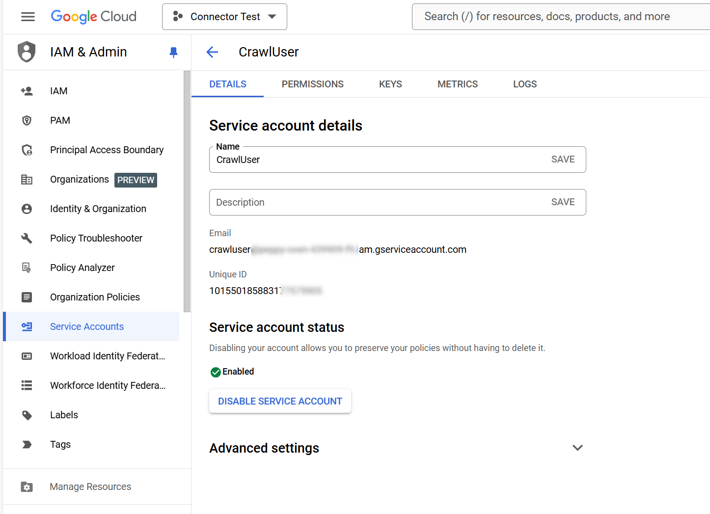Open Principal Access Boundary page
This screenshot has height=514, width=710.
tap(91, 150)
